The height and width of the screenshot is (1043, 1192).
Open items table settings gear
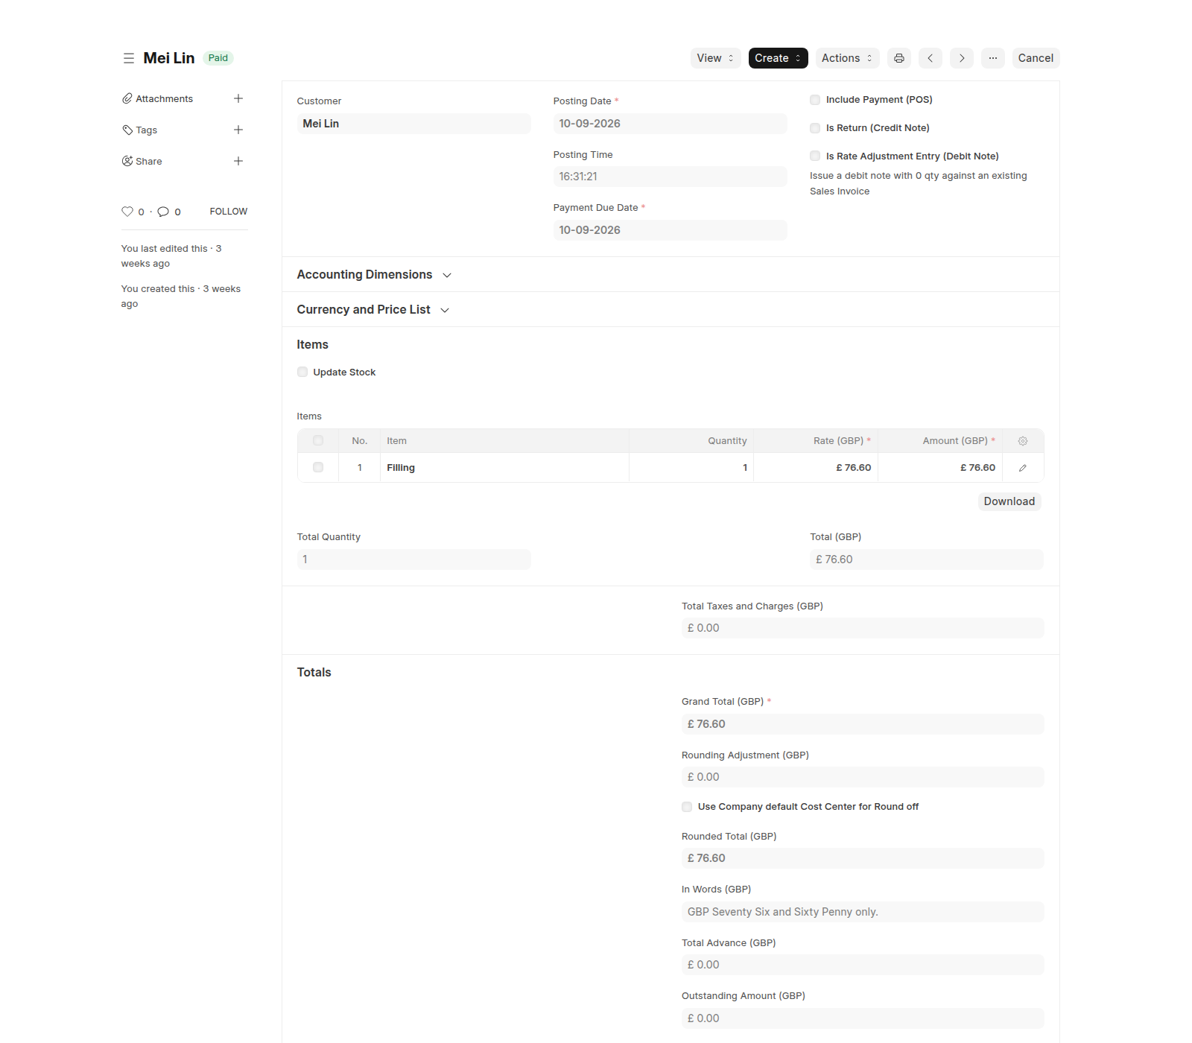1023,441
